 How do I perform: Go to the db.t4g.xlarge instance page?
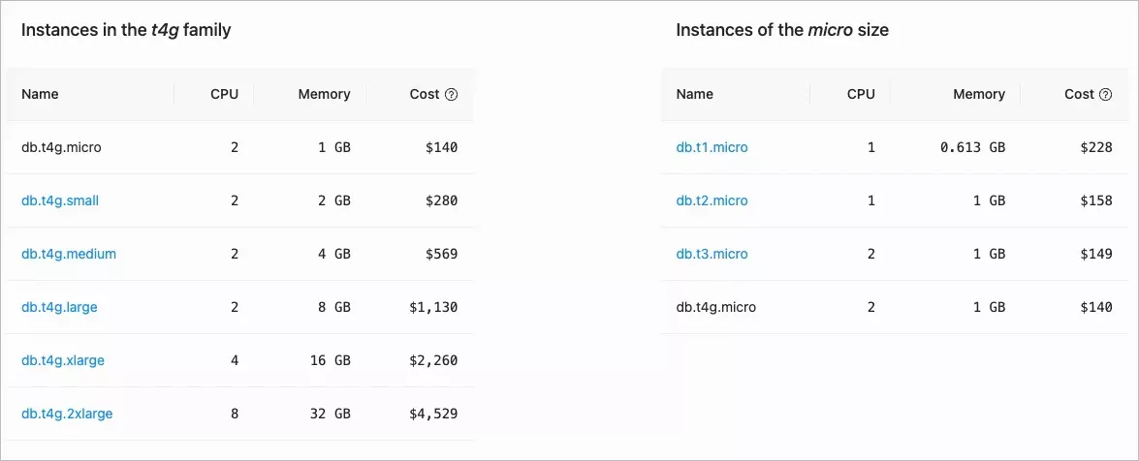(63, 361)
